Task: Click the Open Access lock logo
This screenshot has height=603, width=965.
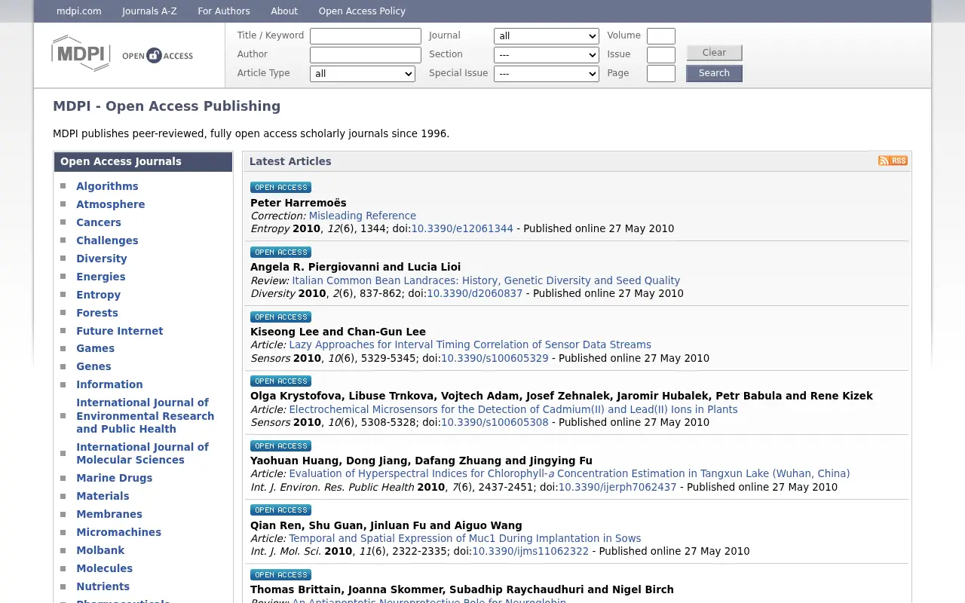Action: [158, 55]
